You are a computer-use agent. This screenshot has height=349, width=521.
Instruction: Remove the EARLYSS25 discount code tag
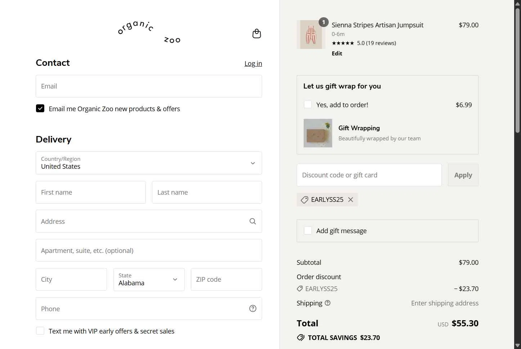pyautogui.click(x=351, y=200)
